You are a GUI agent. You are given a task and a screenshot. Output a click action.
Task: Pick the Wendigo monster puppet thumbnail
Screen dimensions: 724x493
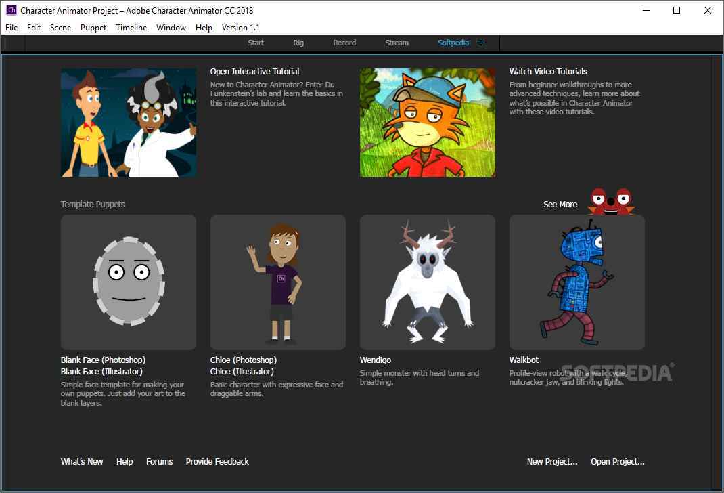pos(428,282)
